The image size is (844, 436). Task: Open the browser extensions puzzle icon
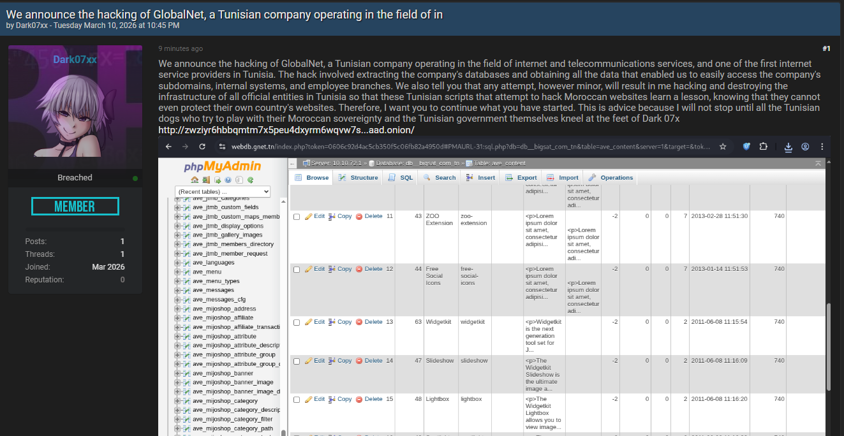point(763,147)
